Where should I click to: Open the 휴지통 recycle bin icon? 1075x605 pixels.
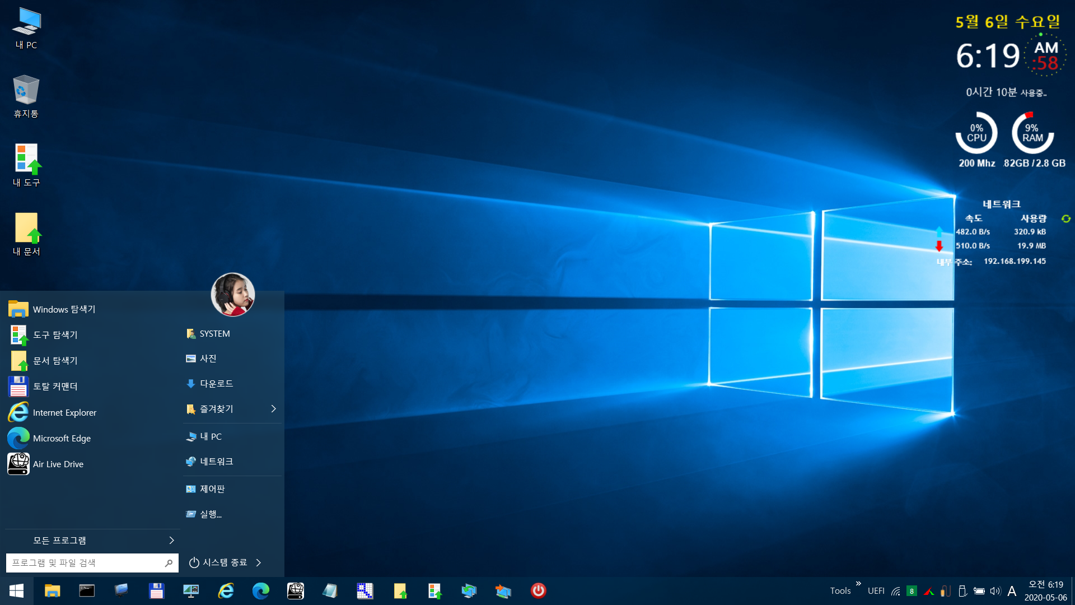point(26,96)
